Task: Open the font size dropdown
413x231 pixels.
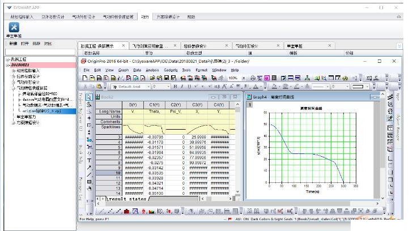Action: click(x=168, y=87)
